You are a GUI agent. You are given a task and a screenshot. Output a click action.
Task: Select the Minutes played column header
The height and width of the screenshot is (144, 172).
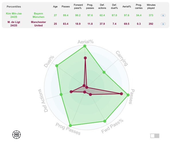[x=151, y=7]
